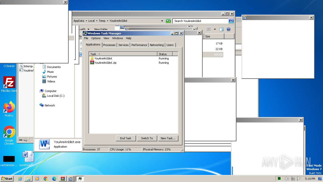The height and width of the screenshot is (182, 323).
Task: Open the Google Chrome desktop shortcut
Action: (x=9, y=135)
